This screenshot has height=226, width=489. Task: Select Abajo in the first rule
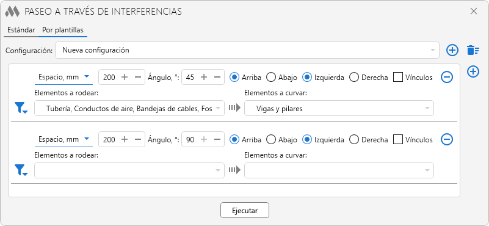pos(281,78)
